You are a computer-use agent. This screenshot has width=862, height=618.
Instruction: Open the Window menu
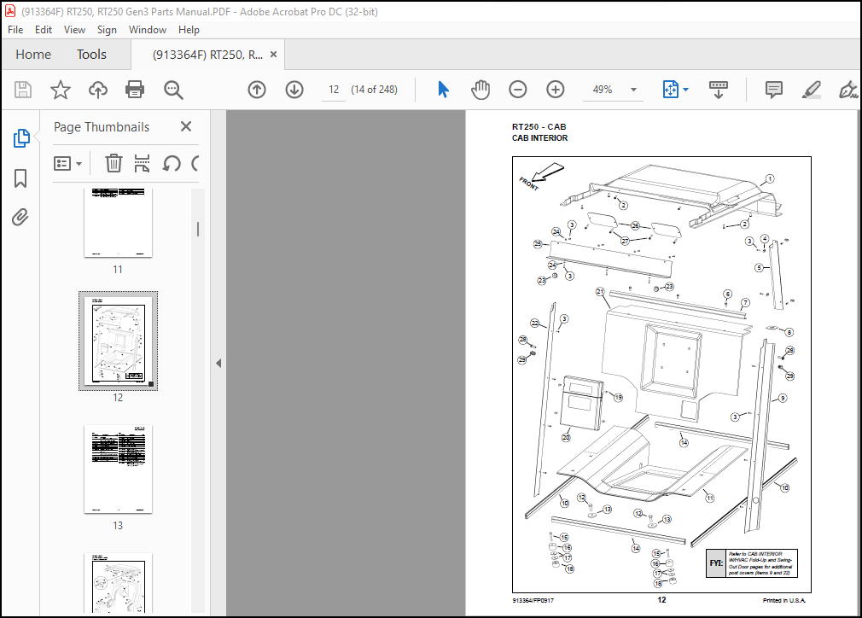[148, 30]
